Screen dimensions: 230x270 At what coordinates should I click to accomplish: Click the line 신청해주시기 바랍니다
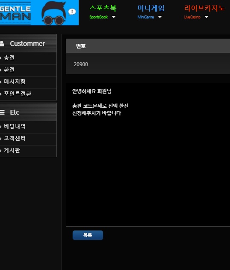coord(97,113)
